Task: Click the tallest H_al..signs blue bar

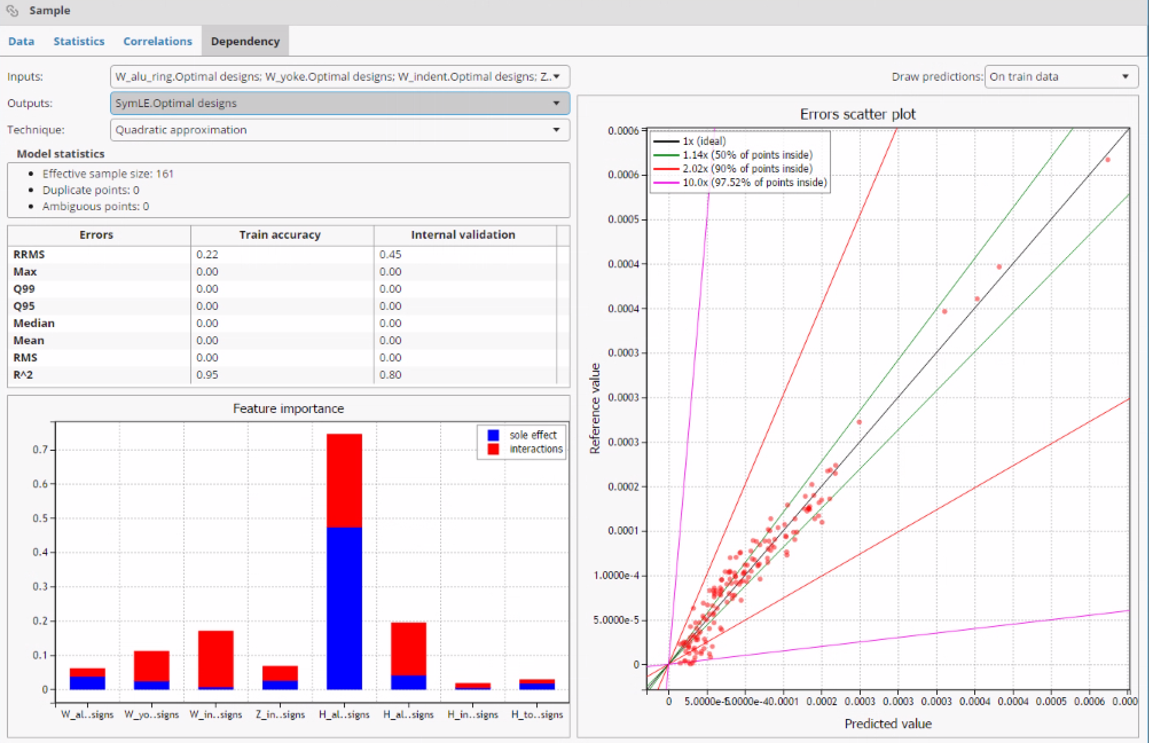Action: click(x=344, y=608)
